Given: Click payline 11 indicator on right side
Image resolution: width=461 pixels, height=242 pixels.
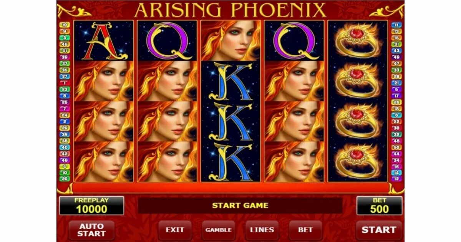Looking at the screenshot, I should 396,25.
